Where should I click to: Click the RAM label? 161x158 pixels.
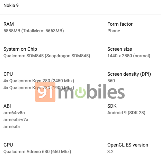pos(9,24)
